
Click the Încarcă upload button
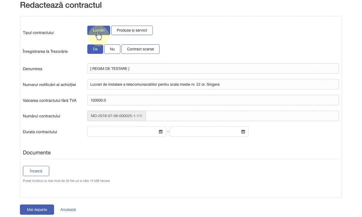[36, 171]
